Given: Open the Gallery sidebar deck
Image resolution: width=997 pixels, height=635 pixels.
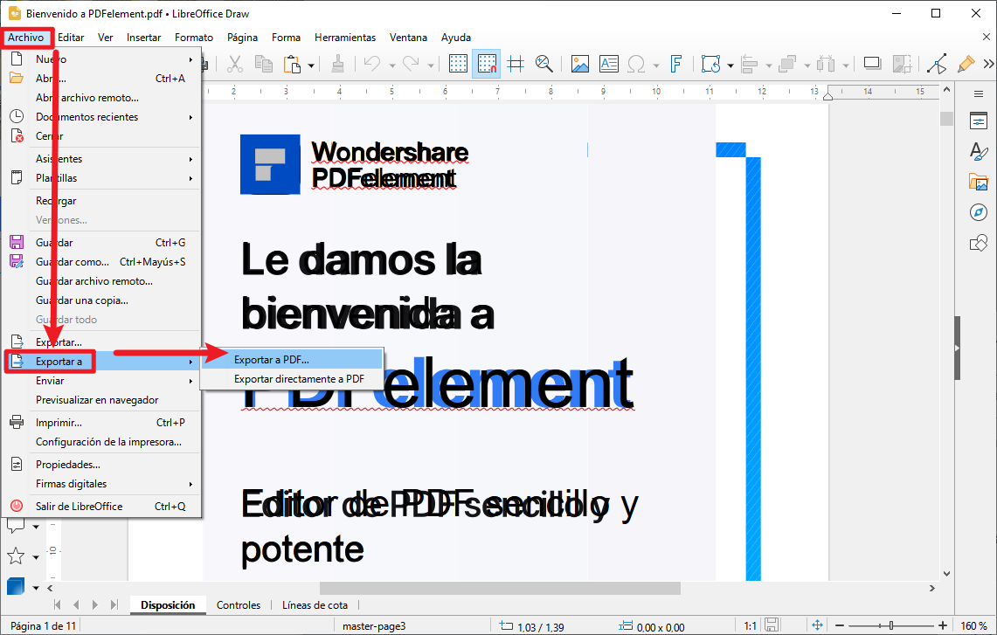Looking at the screenshot, I should (979, 182).
